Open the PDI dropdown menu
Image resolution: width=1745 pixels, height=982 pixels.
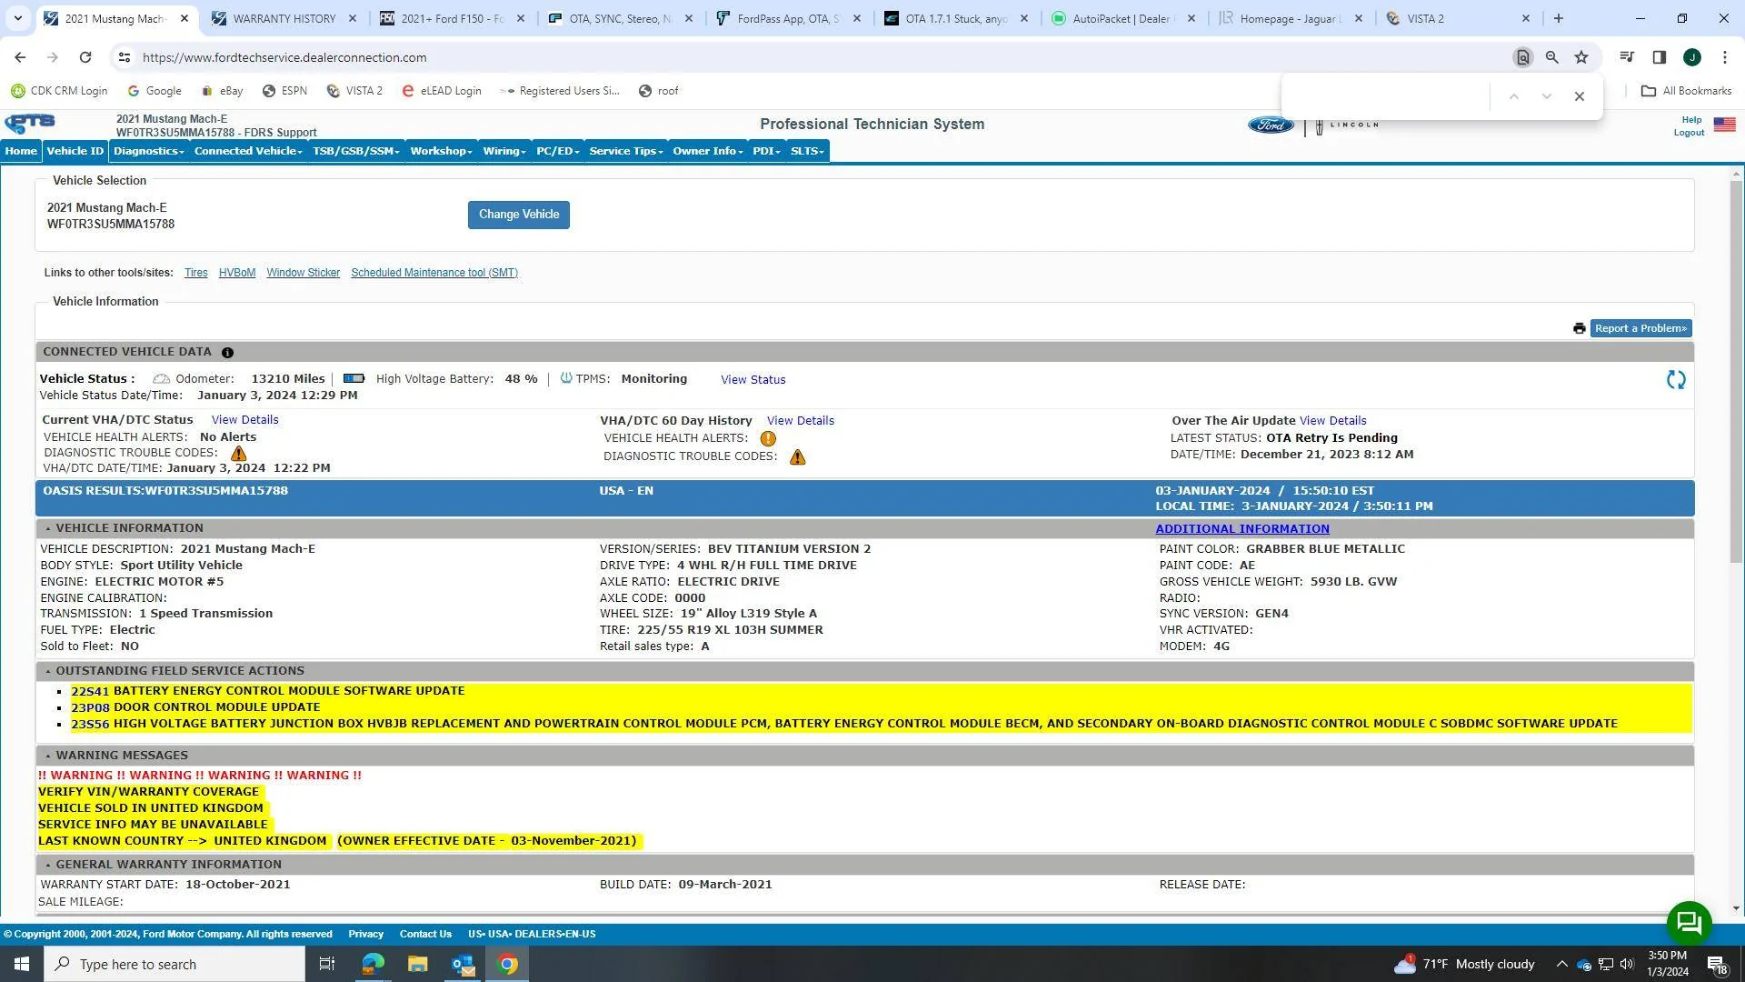tap(766, 151)
